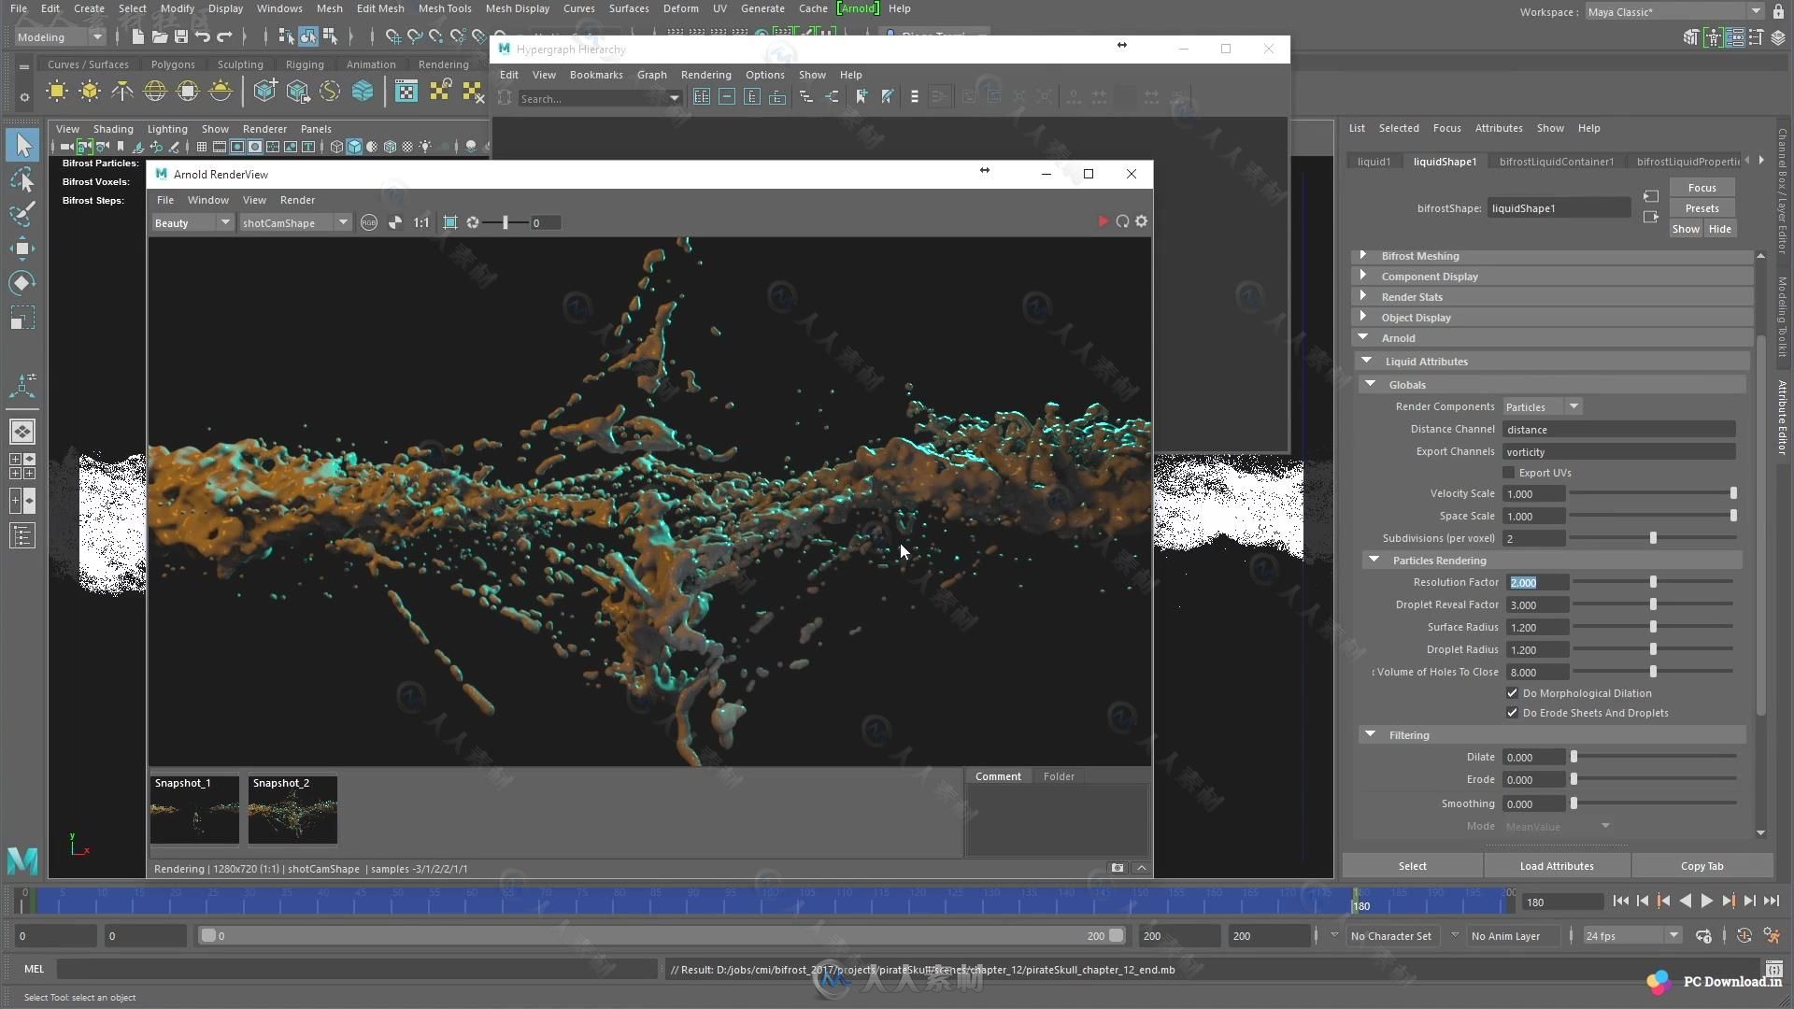
Task: Create an Arnold area light from the shelf
Action: click(57, 92)
